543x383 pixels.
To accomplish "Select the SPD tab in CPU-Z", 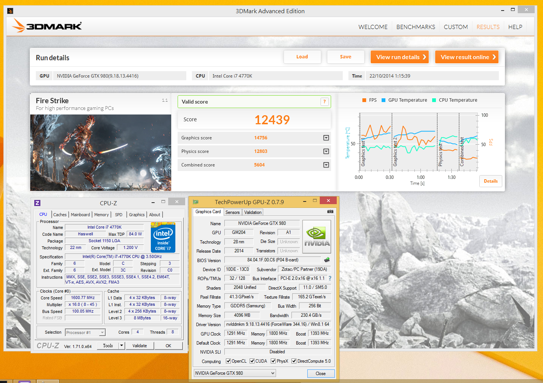I will (x=119, y=215).
